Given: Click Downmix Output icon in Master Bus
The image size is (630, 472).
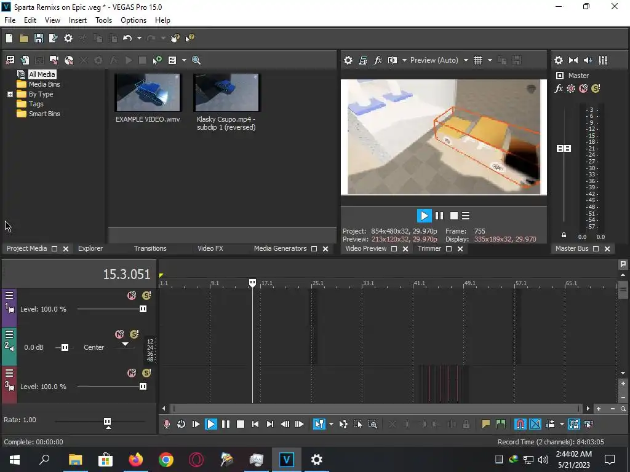Looking at the screenshot, I should pyautogui.click(x=573, y=60).
